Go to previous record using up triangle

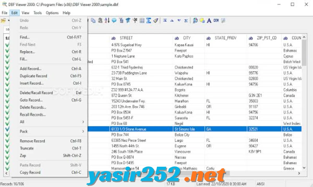[x=172, y=21]
